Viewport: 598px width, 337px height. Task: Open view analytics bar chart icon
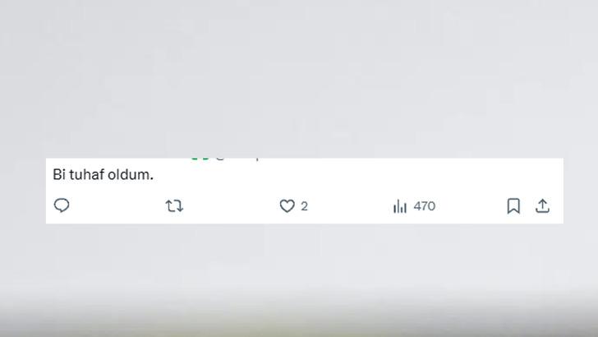coord(400,206)
